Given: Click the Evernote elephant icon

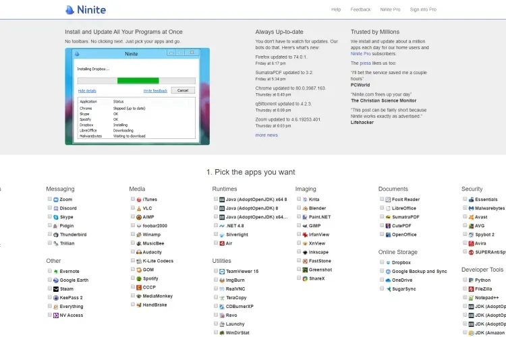Looking at the screenshot, I should (x=56, y=272).
